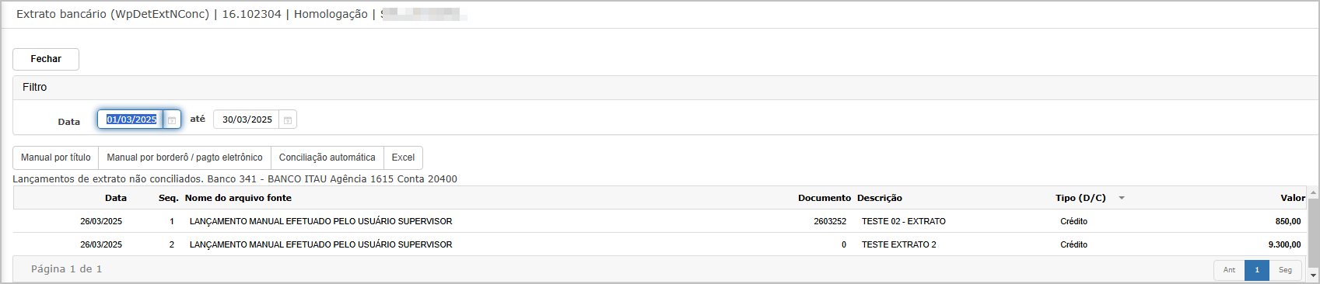Open the end date calendar picker
The image size is (1320, 284).
tap(288, 119)
